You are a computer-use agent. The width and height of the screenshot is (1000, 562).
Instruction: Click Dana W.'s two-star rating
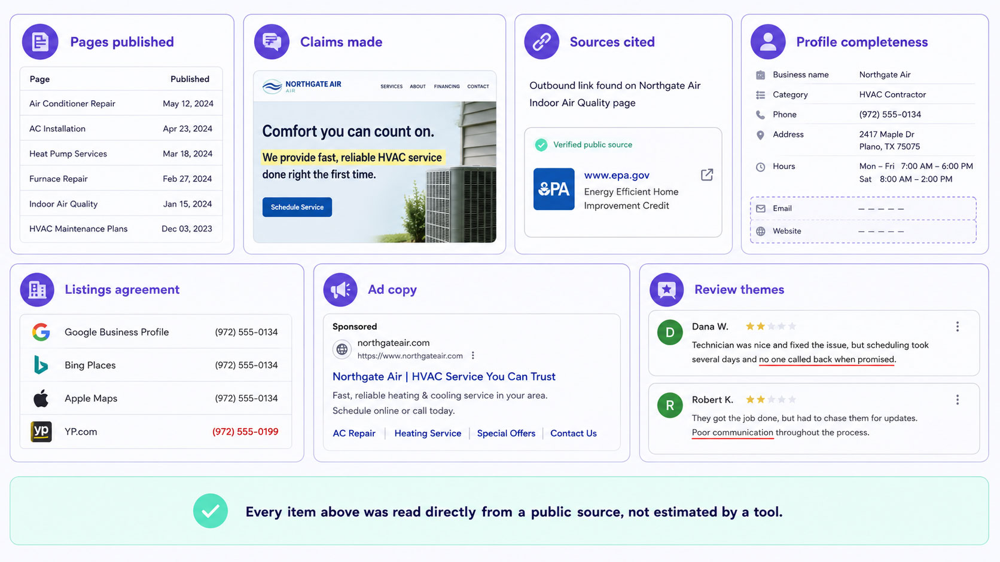pyautogui.click(x=771, y=326)
